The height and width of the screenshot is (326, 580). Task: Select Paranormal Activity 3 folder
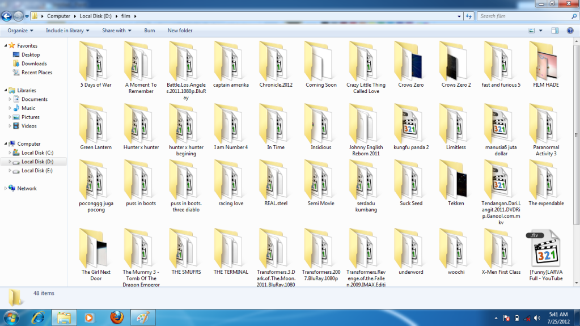pyautogui.click(x=546, y=130)
